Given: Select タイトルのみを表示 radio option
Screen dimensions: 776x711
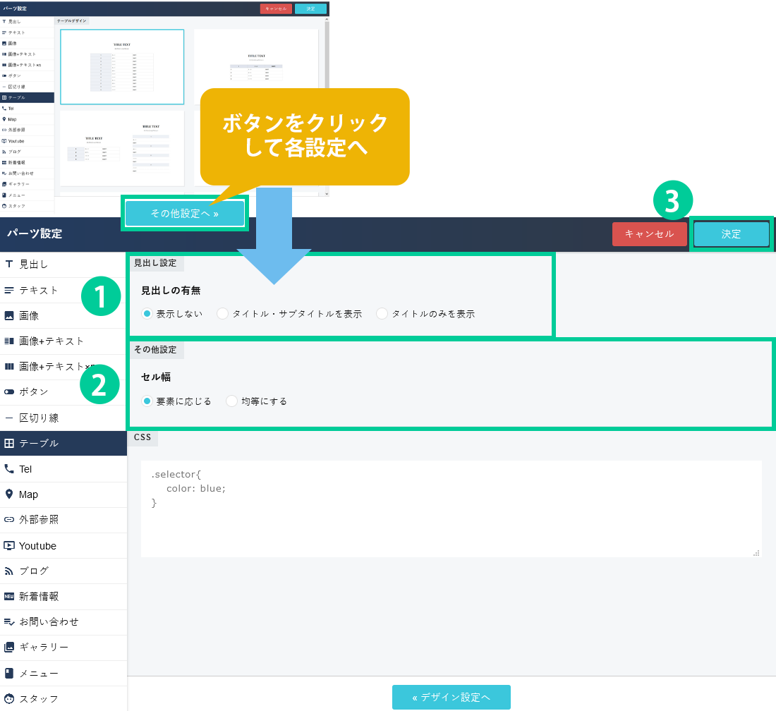Looking at the screenshot, I should pos(382,314).
